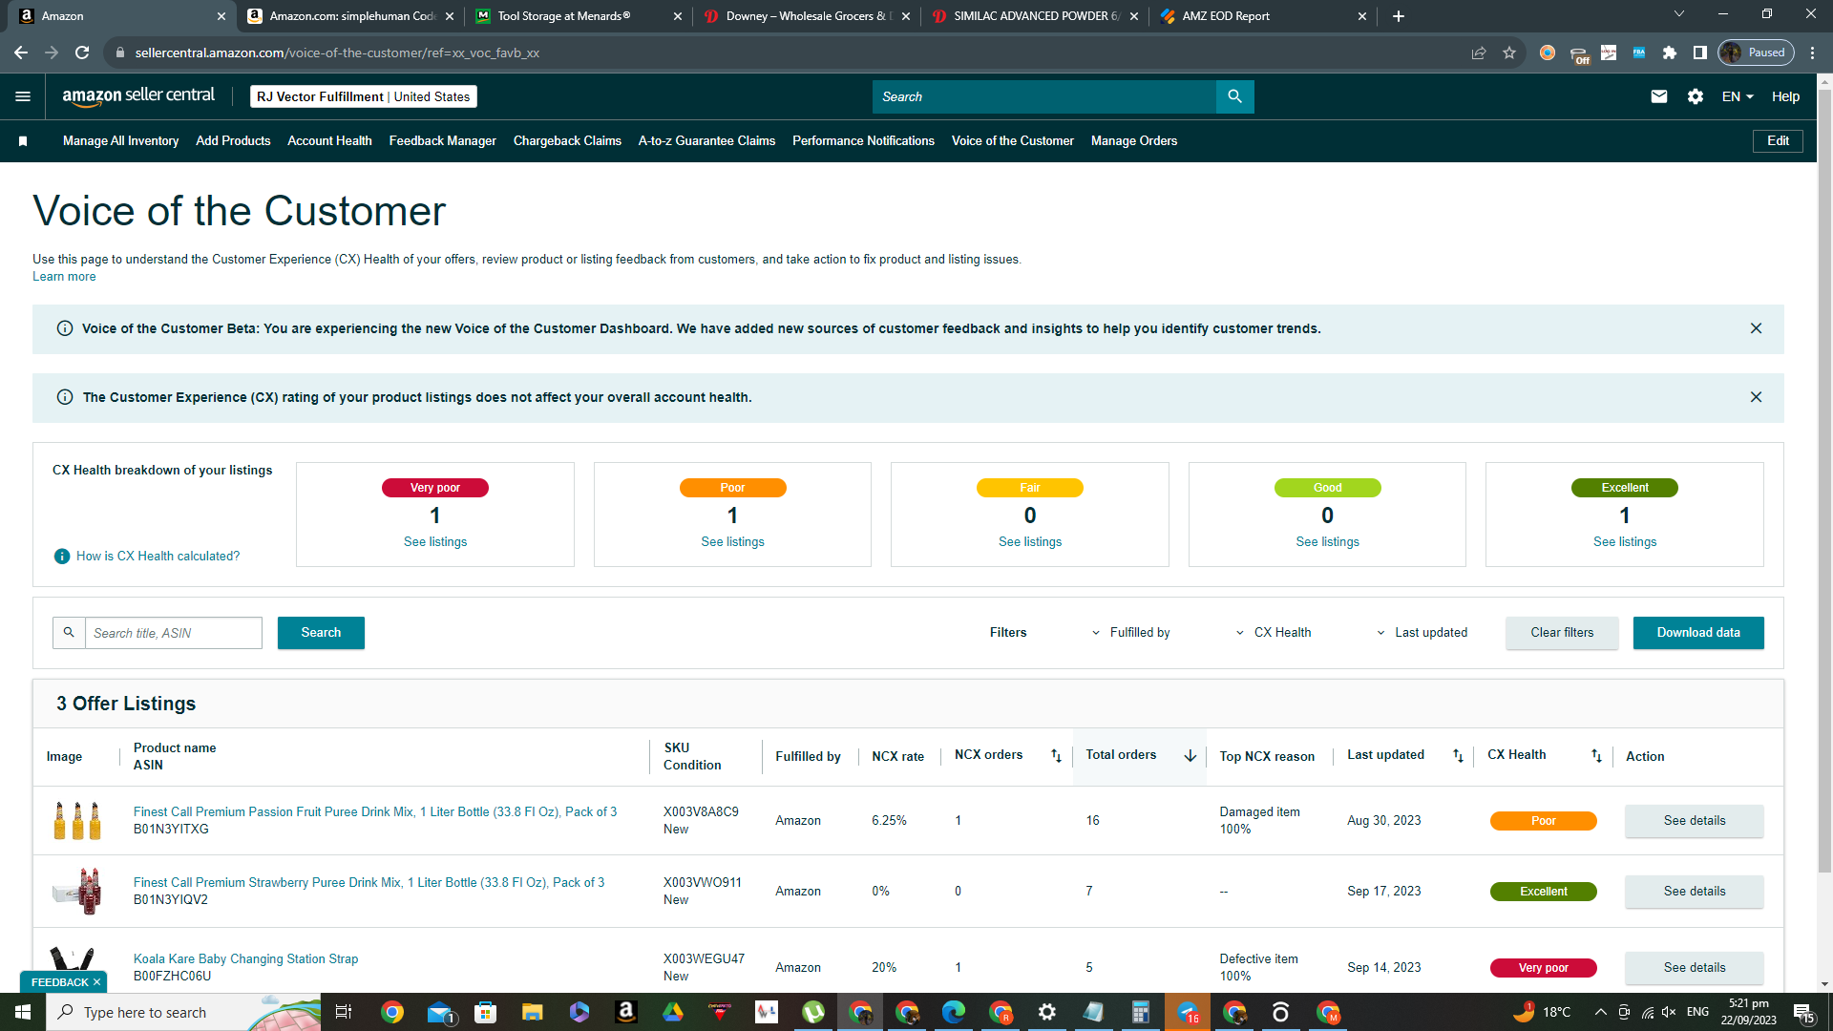Image resolution: width=1833 pixels, height=1031 pixels.
Task: Open Koala Kare Baby Changing Station Strap link
Action: (245, 959)
